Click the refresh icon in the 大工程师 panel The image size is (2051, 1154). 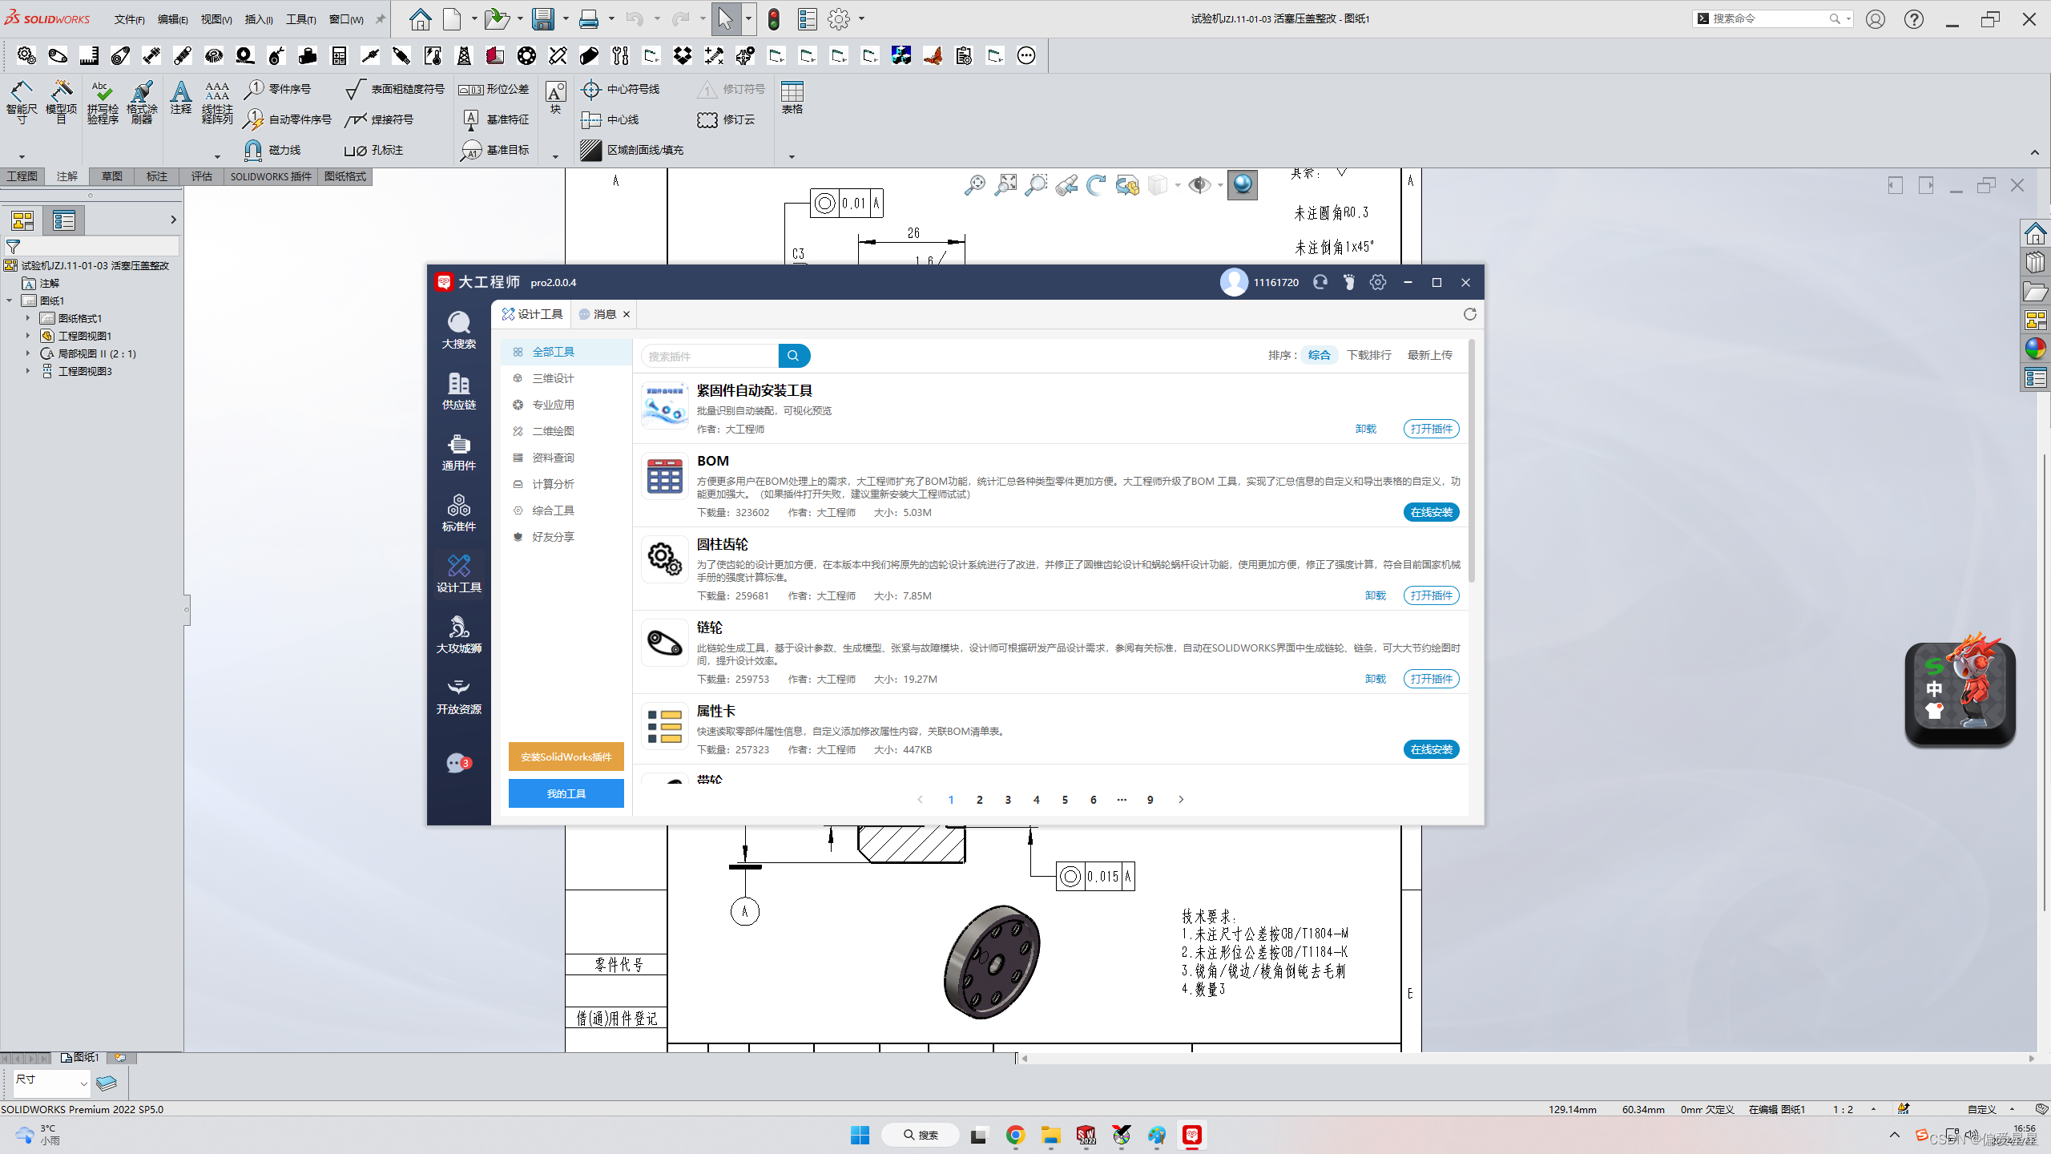coord(1469,314)
